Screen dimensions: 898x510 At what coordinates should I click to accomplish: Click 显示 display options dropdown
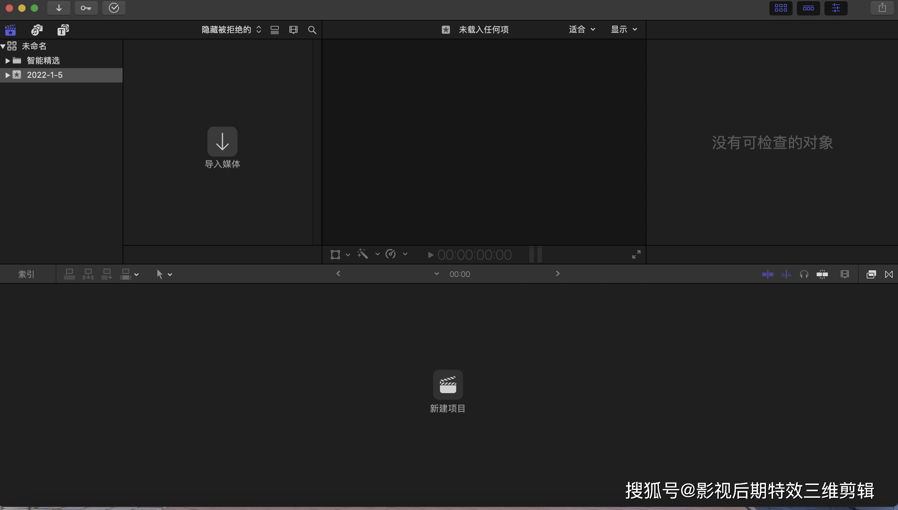coord(624,29)
